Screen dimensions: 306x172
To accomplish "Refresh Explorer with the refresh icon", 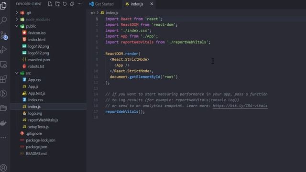I will tap(65, 4).
